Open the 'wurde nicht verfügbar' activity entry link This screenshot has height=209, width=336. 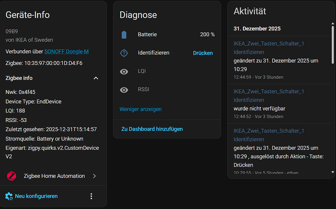[x=269, y=92]
